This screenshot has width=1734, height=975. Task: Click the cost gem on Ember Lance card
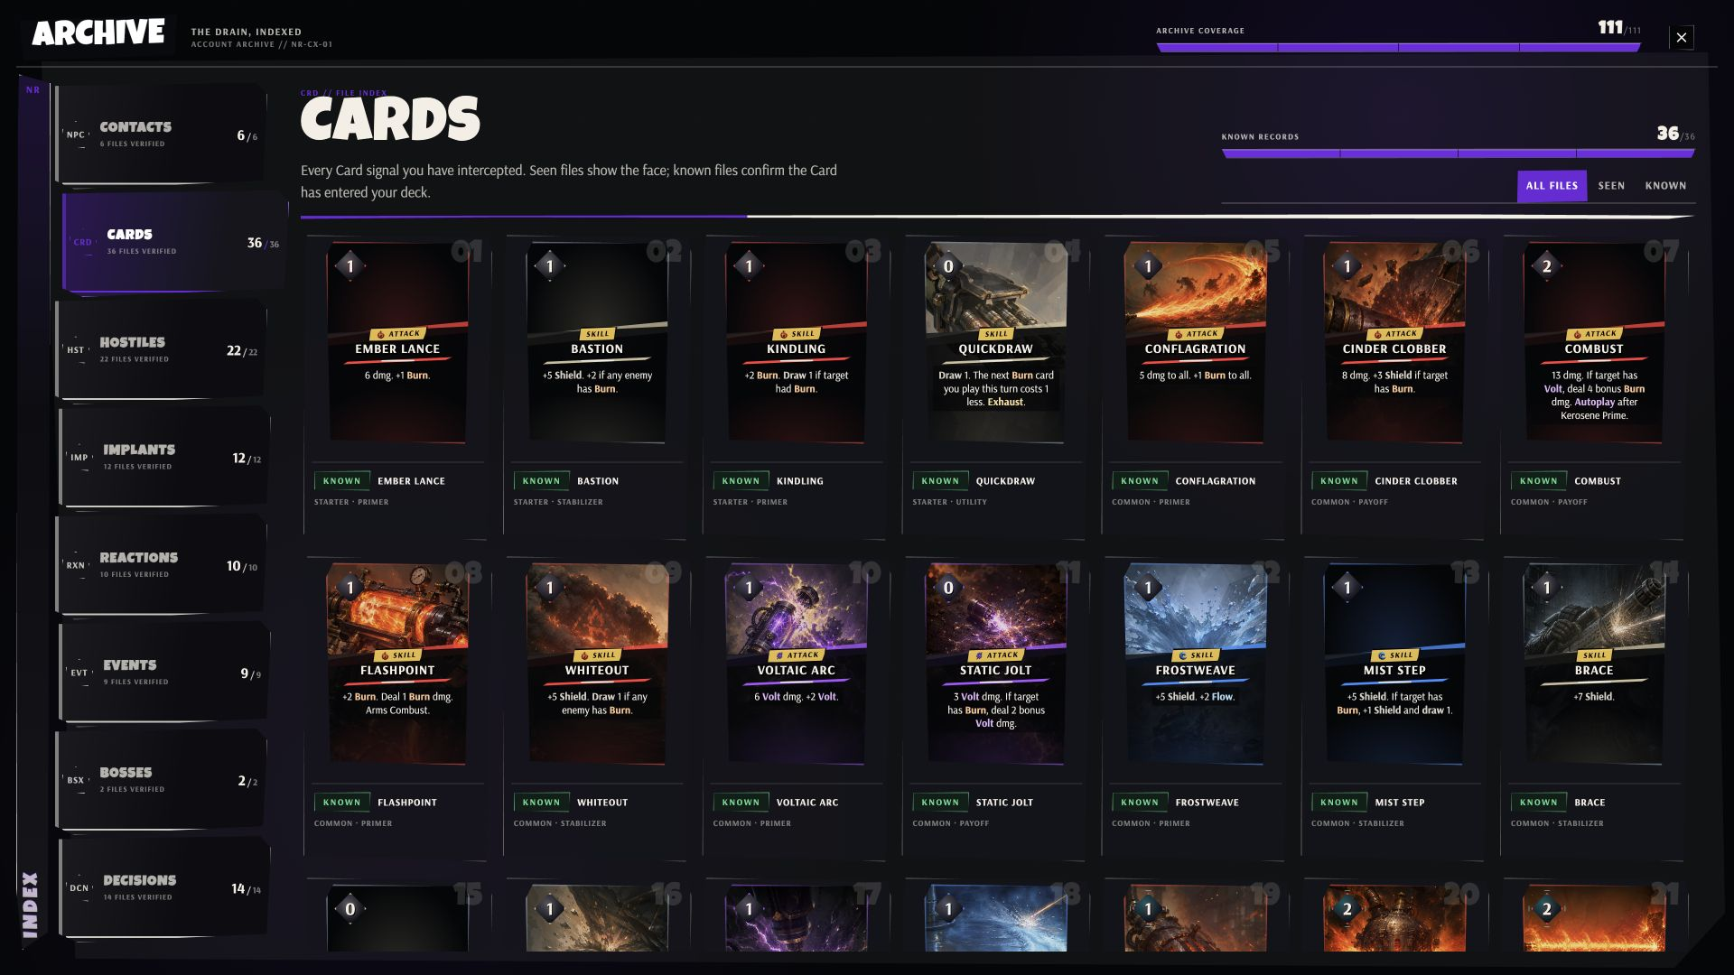click(350, 266)
